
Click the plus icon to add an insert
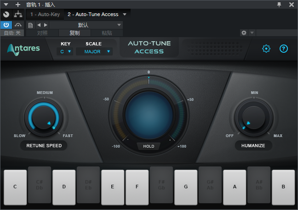pos(18,5)
